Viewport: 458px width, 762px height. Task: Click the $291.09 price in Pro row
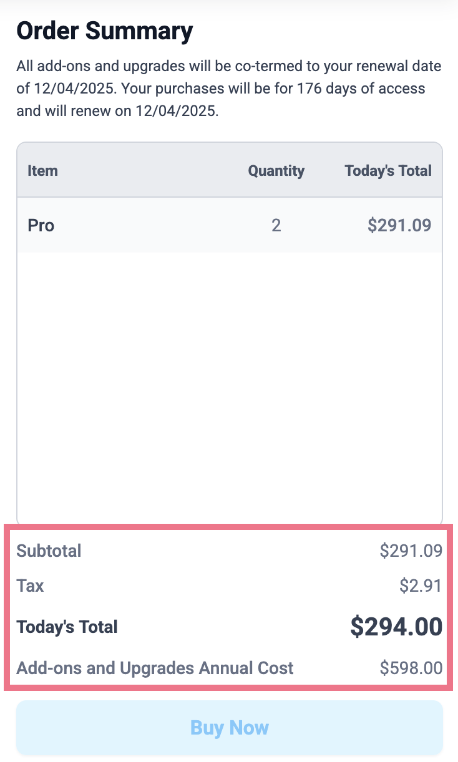[x=399, y=225]
